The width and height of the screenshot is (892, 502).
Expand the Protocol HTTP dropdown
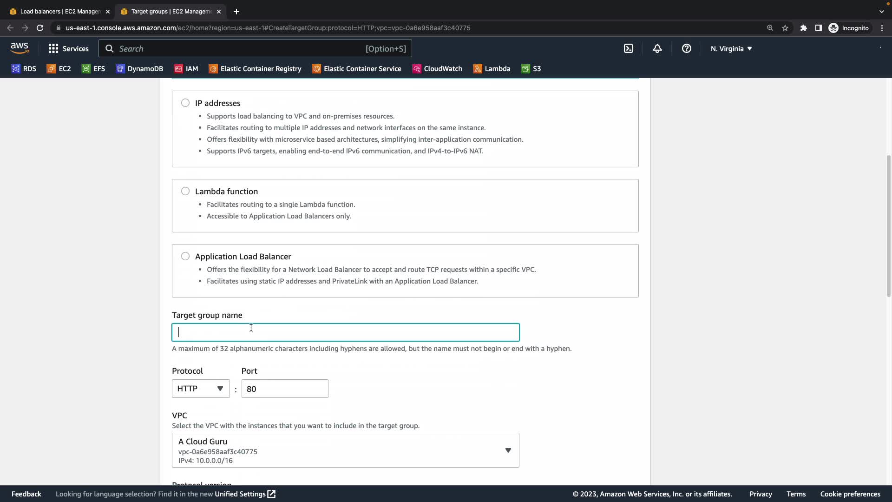200,389
